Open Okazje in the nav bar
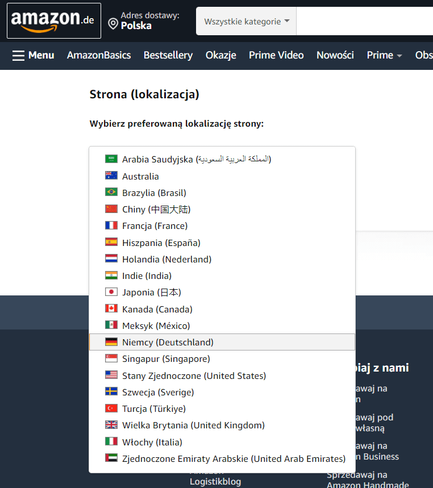The width and height of the screenshot is (433, 488). pyautogui.click(x=220, y=56)
